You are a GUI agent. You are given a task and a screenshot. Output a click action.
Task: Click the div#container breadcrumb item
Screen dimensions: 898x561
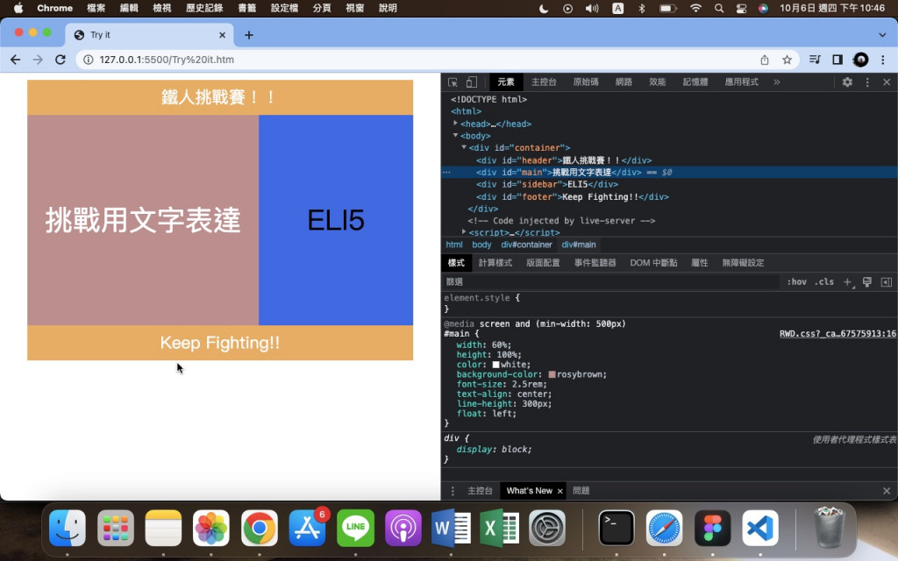(x=526, y=245)
